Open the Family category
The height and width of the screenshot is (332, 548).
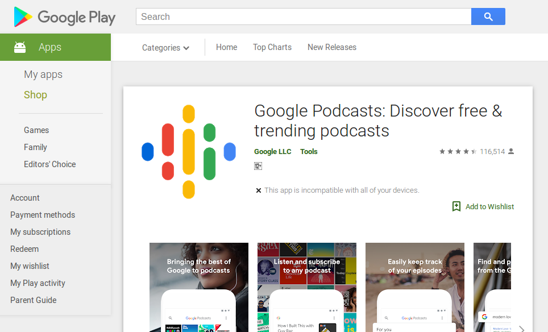[35, 147]
